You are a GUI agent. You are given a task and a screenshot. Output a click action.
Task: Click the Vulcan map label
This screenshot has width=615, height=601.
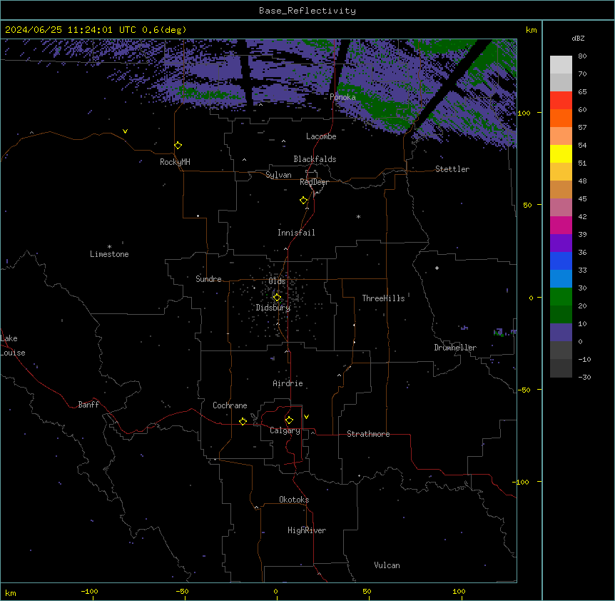387,565
